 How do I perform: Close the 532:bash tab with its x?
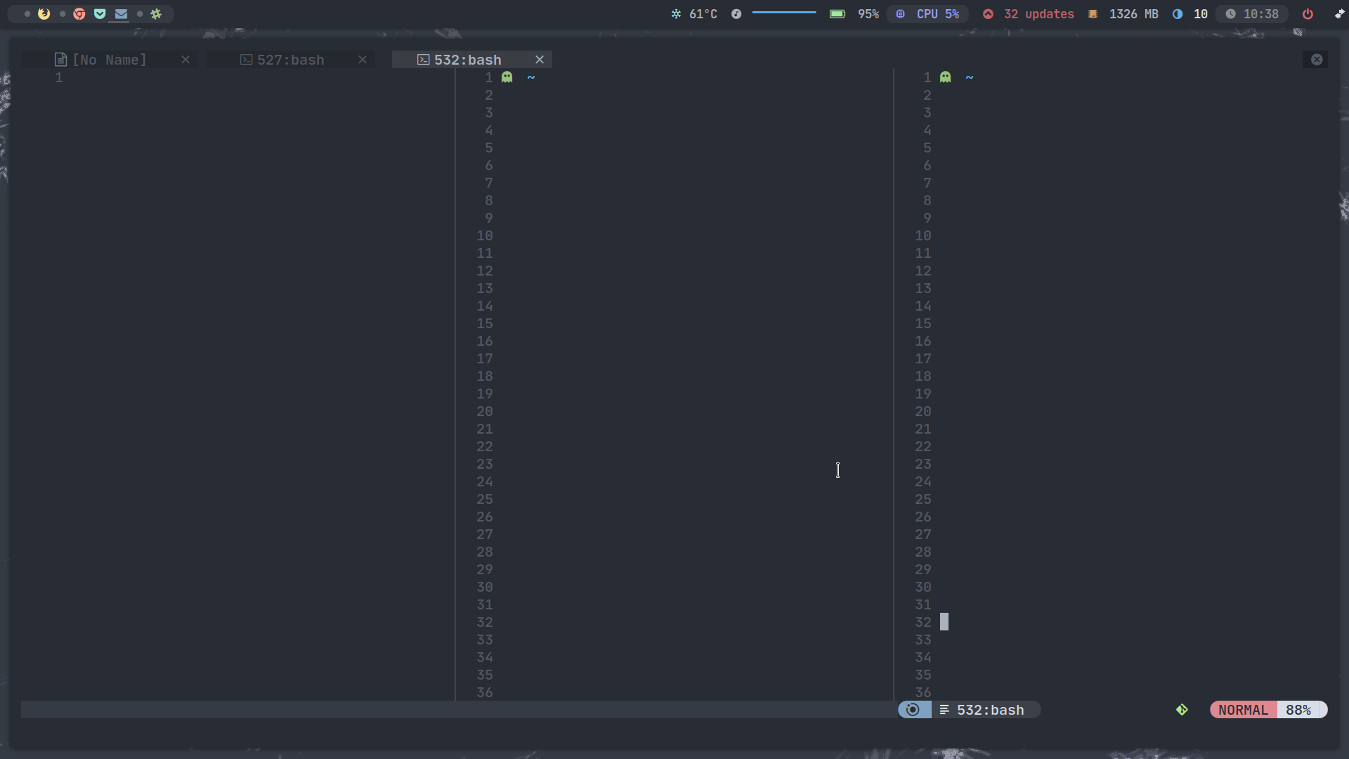539,60
